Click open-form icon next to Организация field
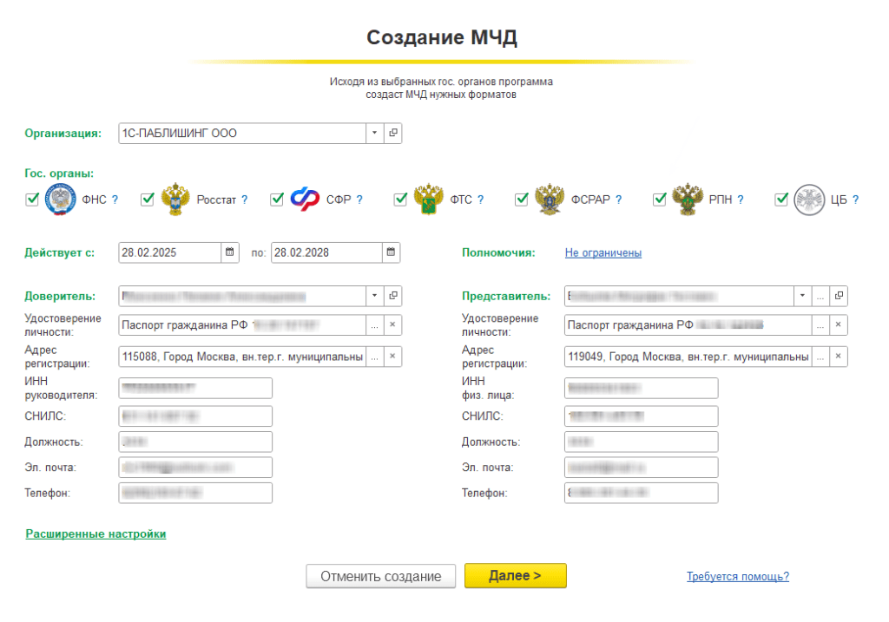This screenshot has height=622, width=889. coord(392,134)
